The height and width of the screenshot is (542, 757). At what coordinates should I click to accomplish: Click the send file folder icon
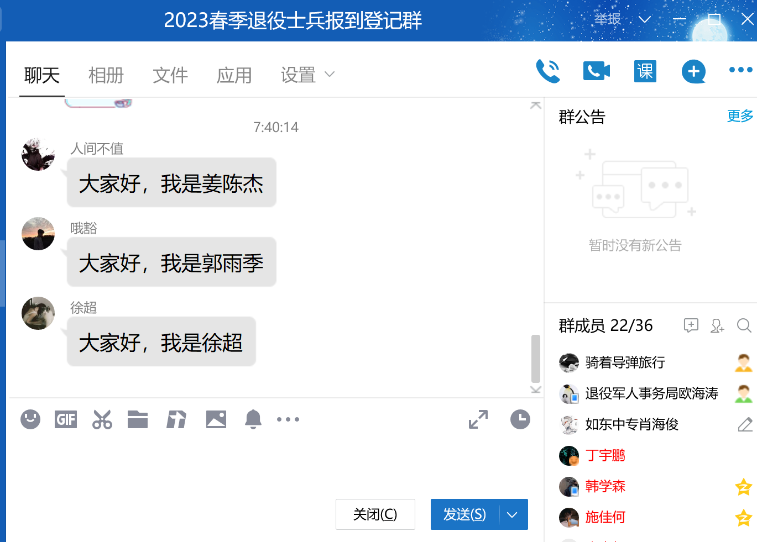coord(138,419)
